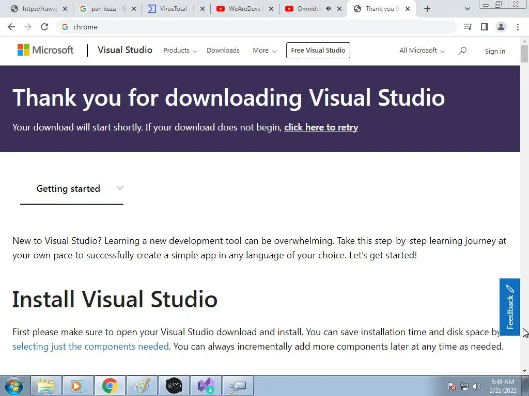Click Sign in
Viewport: 529px width, 396px height.
click(495, 51)
